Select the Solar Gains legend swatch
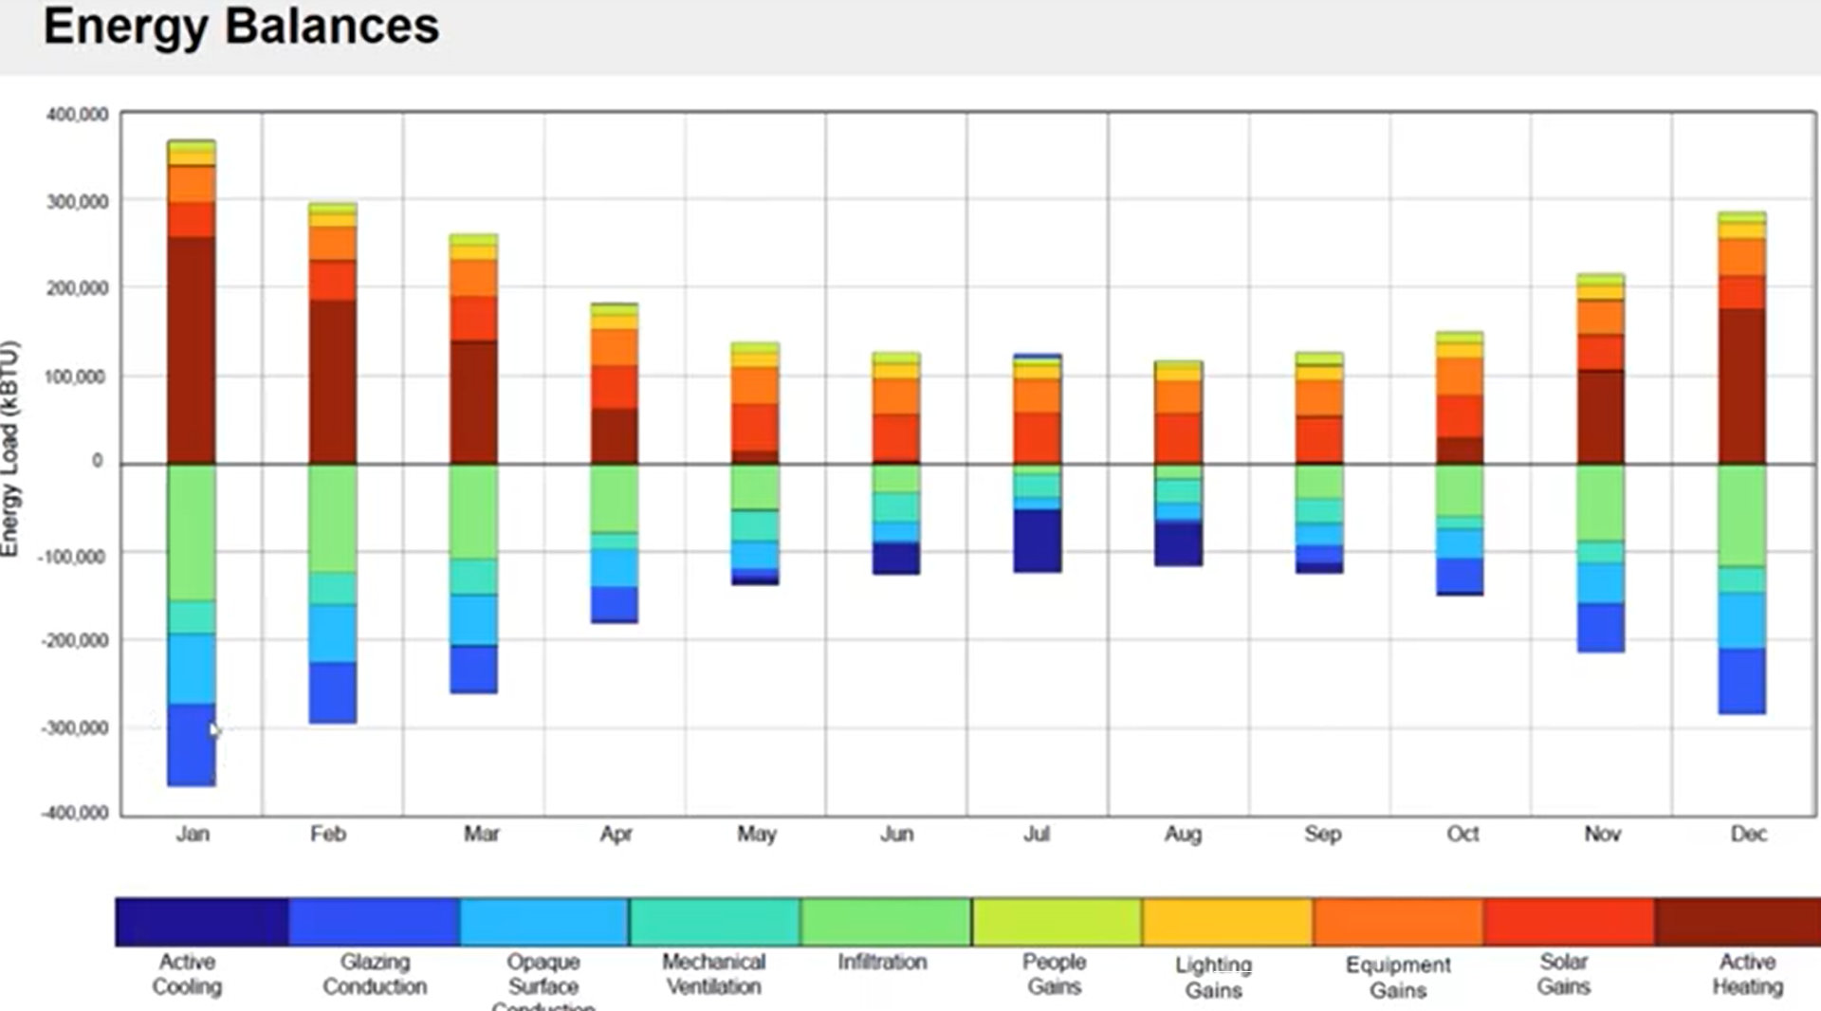The width and height of the screenshot is (1821, 1011). (1569, 922)
